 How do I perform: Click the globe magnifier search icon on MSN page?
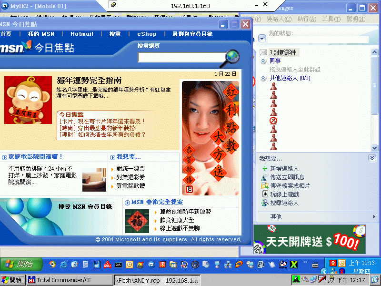[230, 58]
